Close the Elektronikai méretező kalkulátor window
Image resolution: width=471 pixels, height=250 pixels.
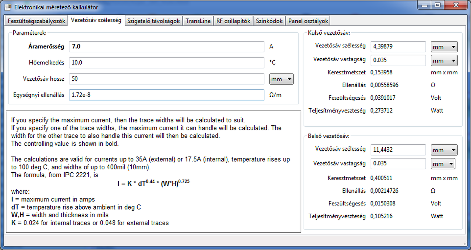(x=456, y=6)
